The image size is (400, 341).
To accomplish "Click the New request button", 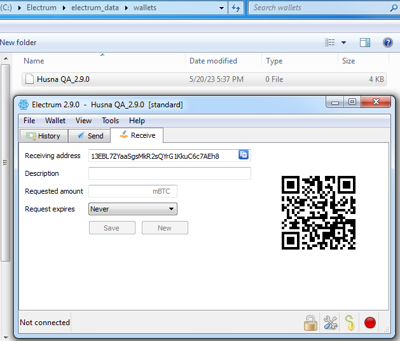I will tap(165, 228).
